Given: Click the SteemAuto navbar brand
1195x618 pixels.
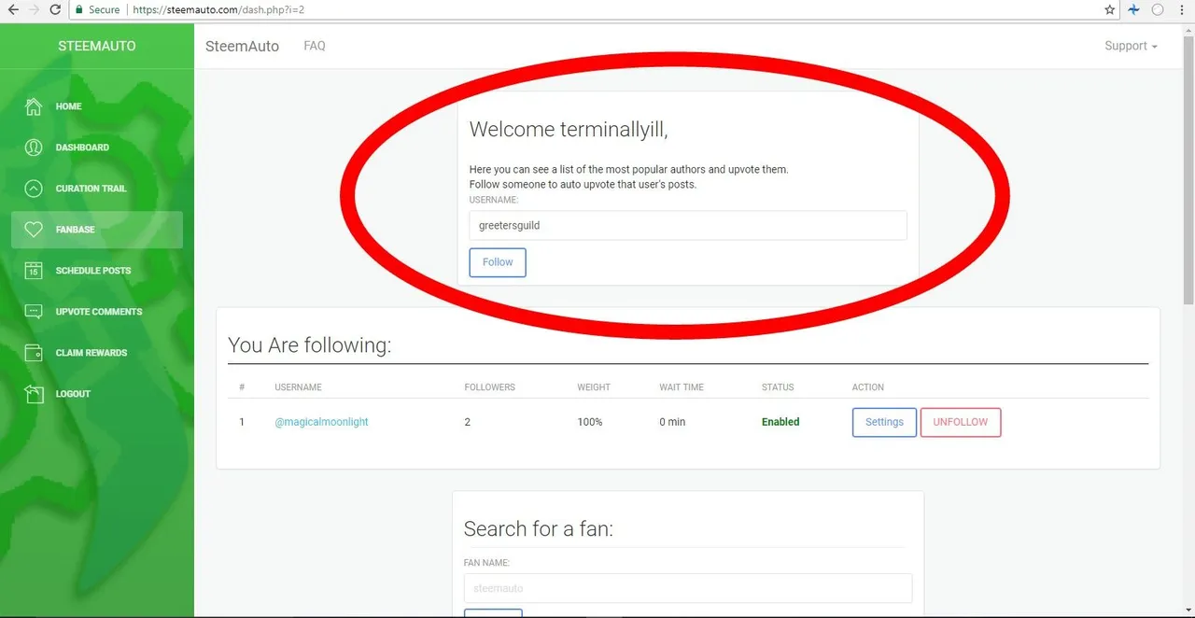Looking at the screenshot, I should (x=242, y=46).
